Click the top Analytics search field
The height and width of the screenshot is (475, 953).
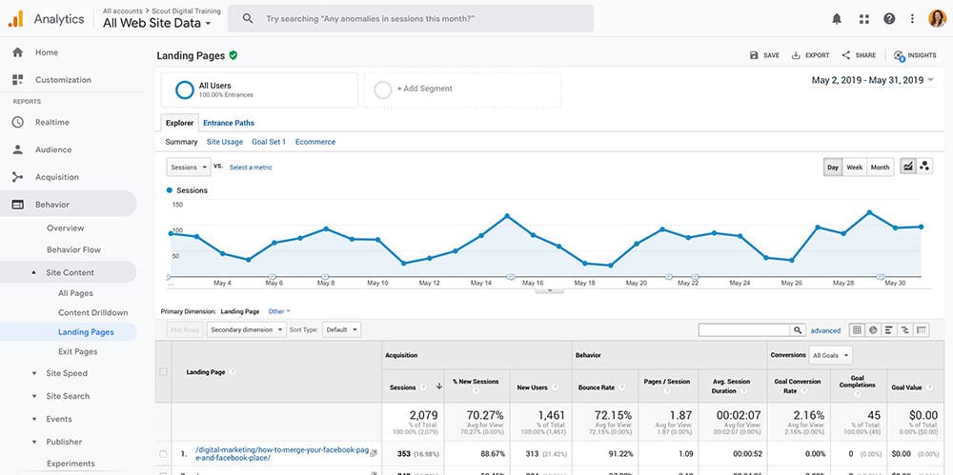[x=419, y=19]
